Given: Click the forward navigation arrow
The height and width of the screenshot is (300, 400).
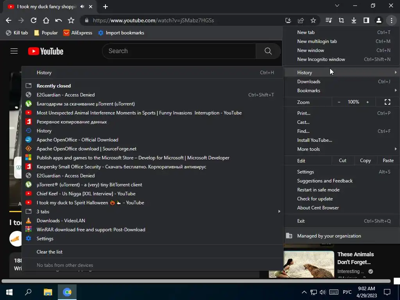Looking at the screenshot, I should 21,20.
